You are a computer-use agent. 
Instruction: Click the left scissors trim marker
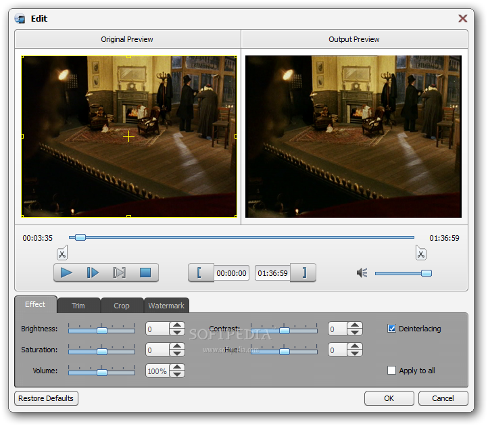point(62,253)
